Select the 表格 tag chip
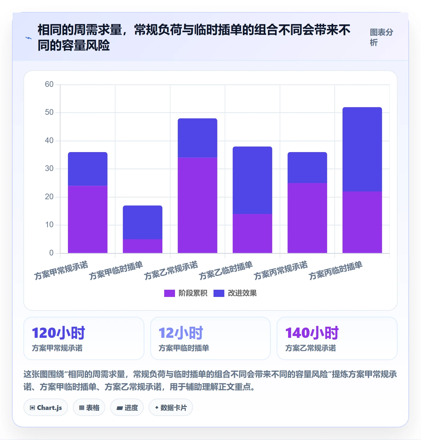Viewport: 421px width, 440px height. coord(89,408)
